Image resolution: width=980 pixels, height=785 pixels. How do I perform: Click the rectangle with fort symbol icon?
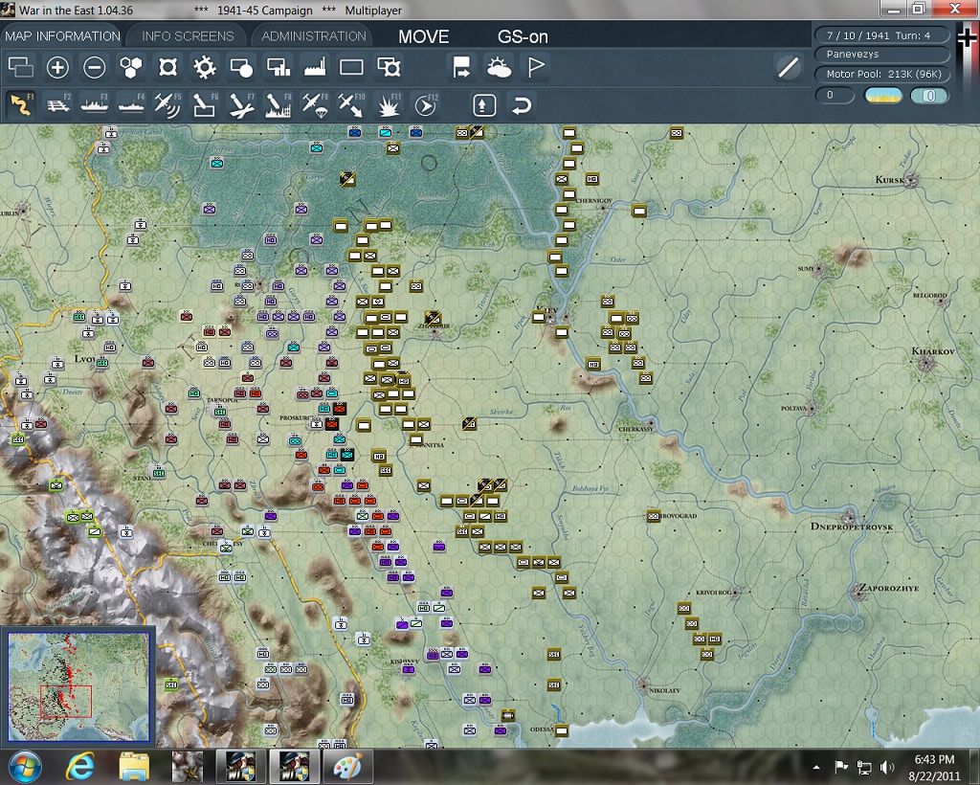click(389, 67)
